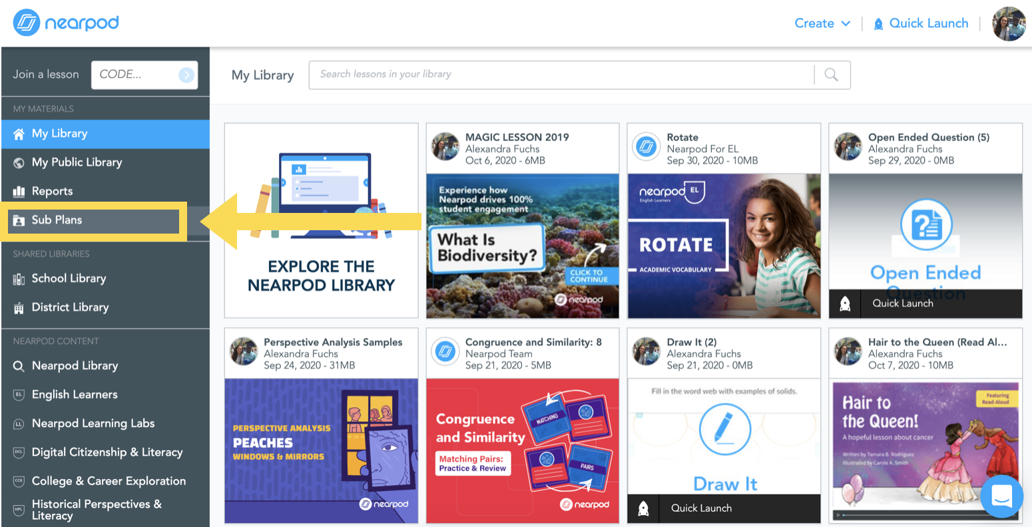This screenshot has height=527, width=1032.
Task: Click the English Learners EL icon
Action: [x=19, y=395]
